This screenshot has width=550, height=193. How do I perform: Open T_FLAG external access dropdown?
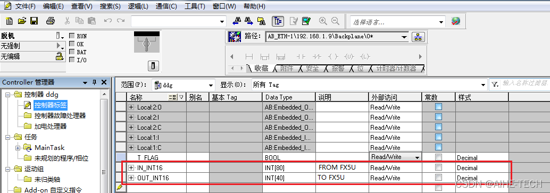pyautogui.click(x=417, y=157)
